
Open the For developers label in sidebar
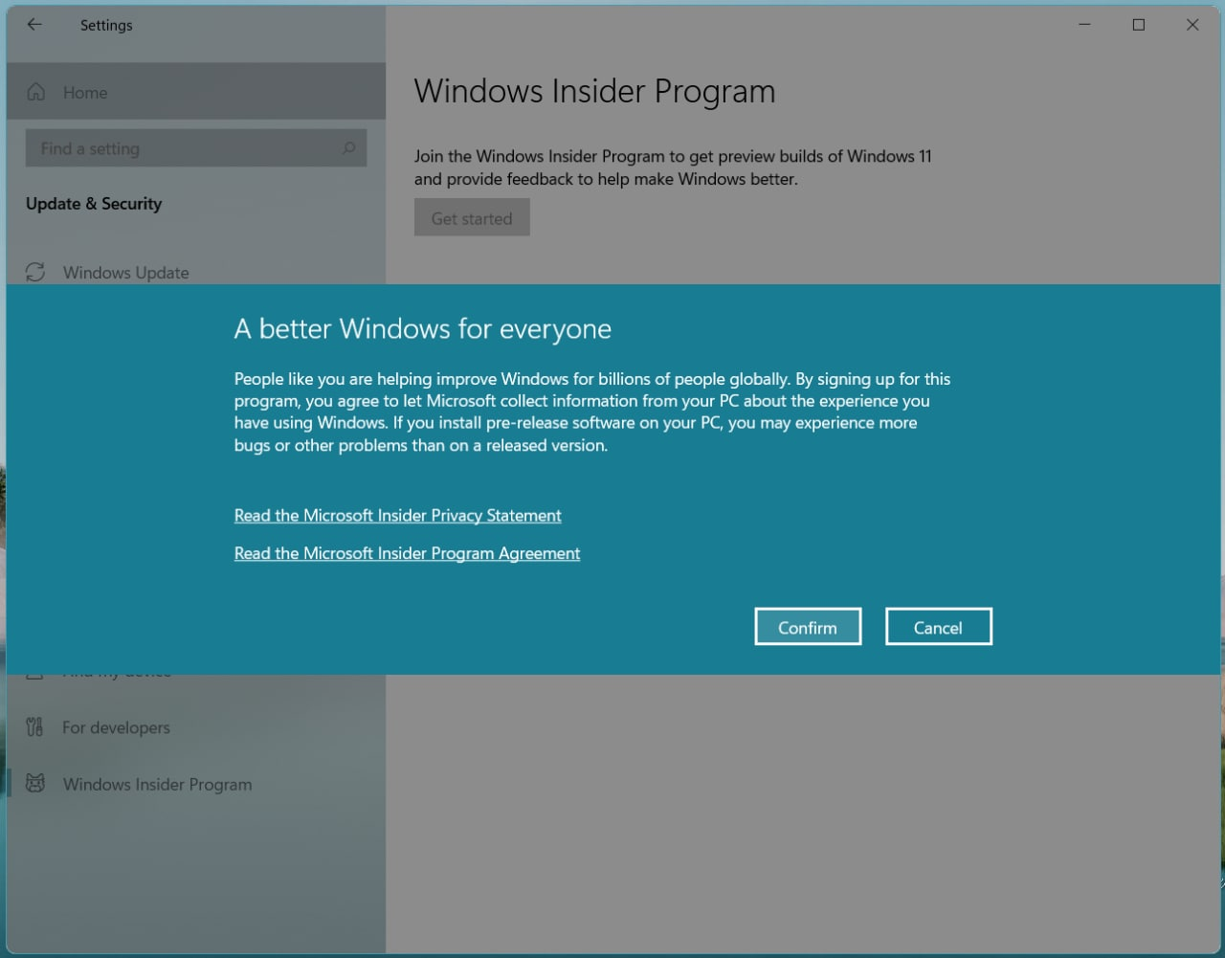(x=116, y=727)
